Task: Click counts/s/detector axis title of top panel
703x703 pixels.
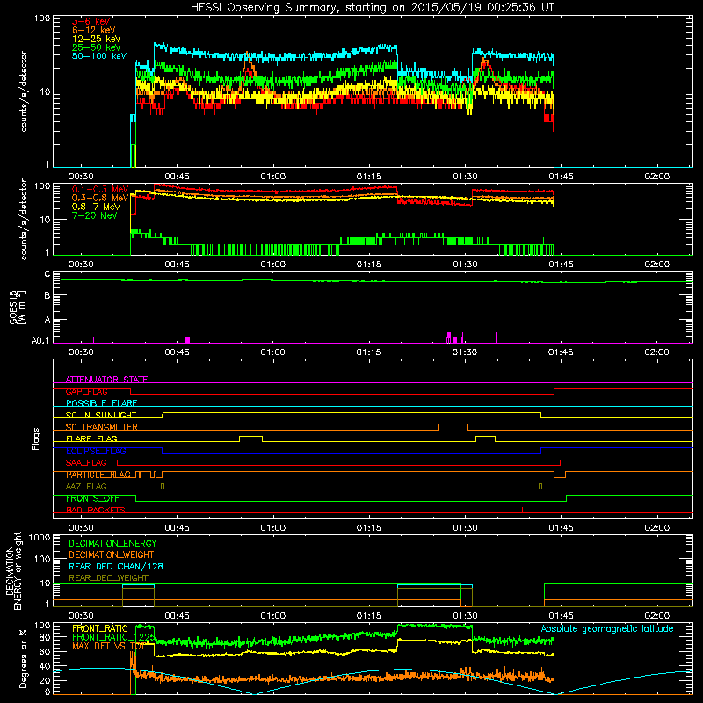Action: coord(24,91)
